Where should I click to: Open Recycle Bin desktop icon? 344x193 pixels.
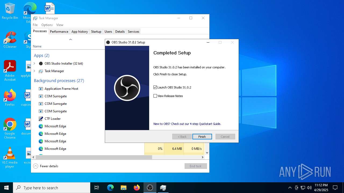10,11
